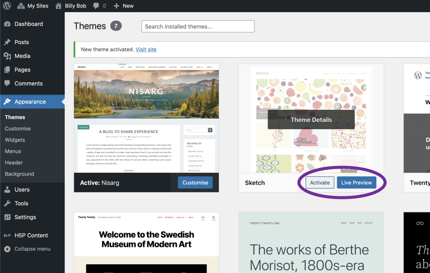The image size is (430, 273).
Task: Click the Posts pushpin icon
Action: tap(8, 42)
